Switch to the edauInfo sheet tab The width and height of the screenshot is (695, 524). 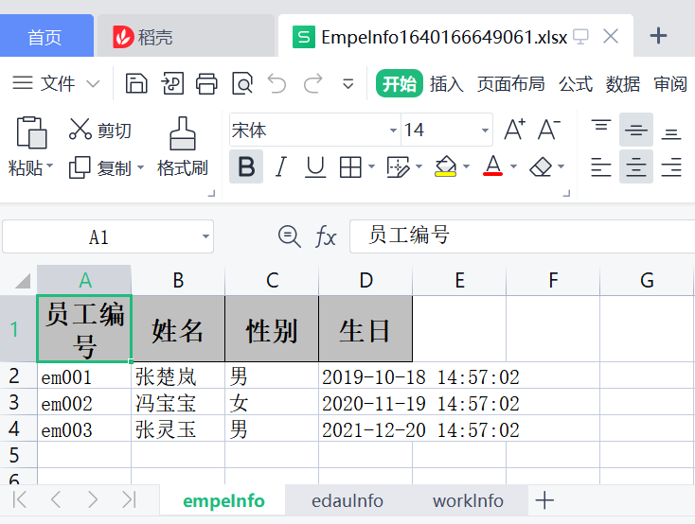coord(347,500)
